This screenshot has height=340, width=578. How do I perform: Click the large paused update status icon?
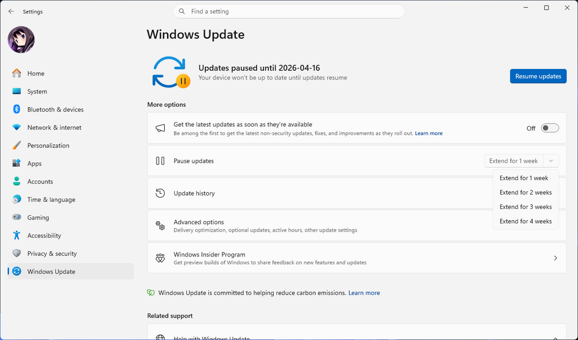coord(171,72)
